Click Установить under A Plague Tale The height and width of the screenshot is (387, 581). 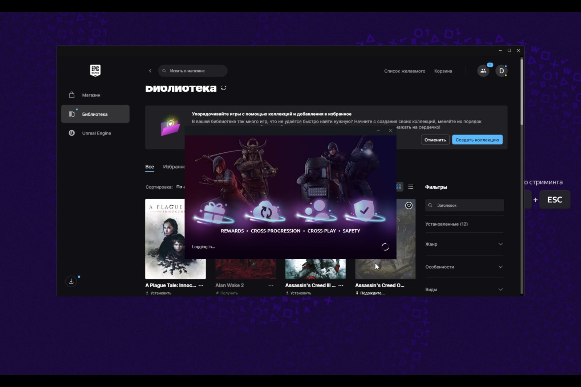coord(159,293)
